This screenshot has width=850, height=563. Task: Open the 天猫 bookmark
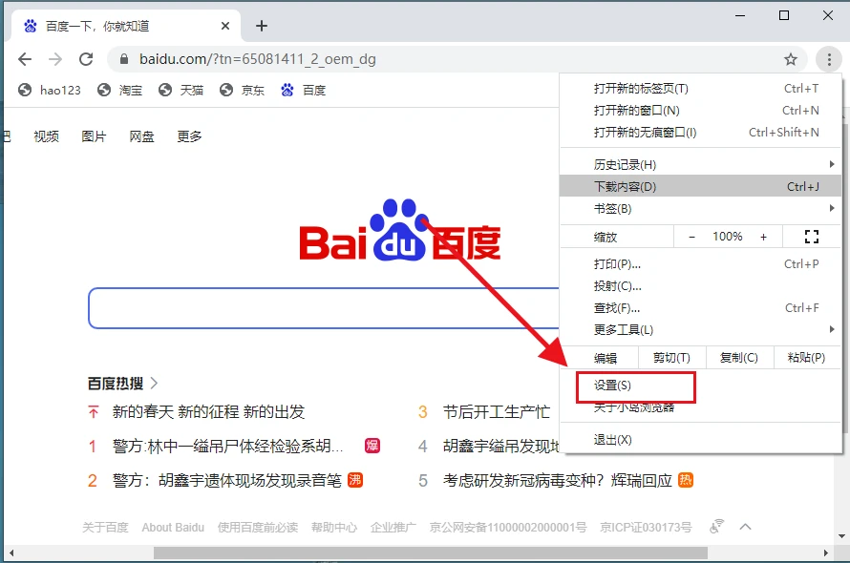[181, 90]
